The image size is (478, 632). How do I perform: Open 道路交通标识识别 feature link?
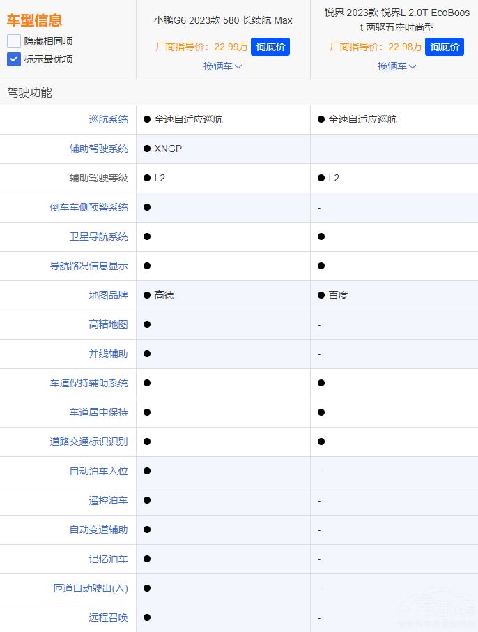click(x=88, y=442)
